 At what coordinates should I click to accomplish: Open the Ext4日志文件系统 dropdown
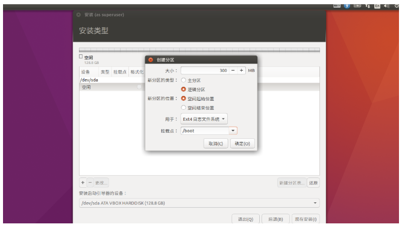[204, 119]
